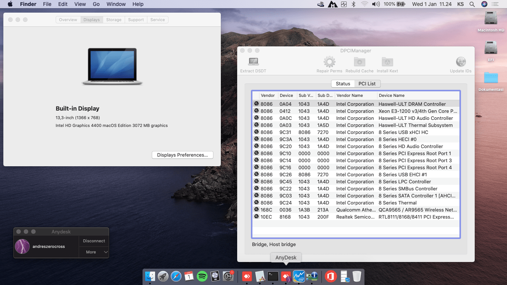507x285 pixels.
Task: Open System Preferences gear in Dock
Action: pos(228,276)
